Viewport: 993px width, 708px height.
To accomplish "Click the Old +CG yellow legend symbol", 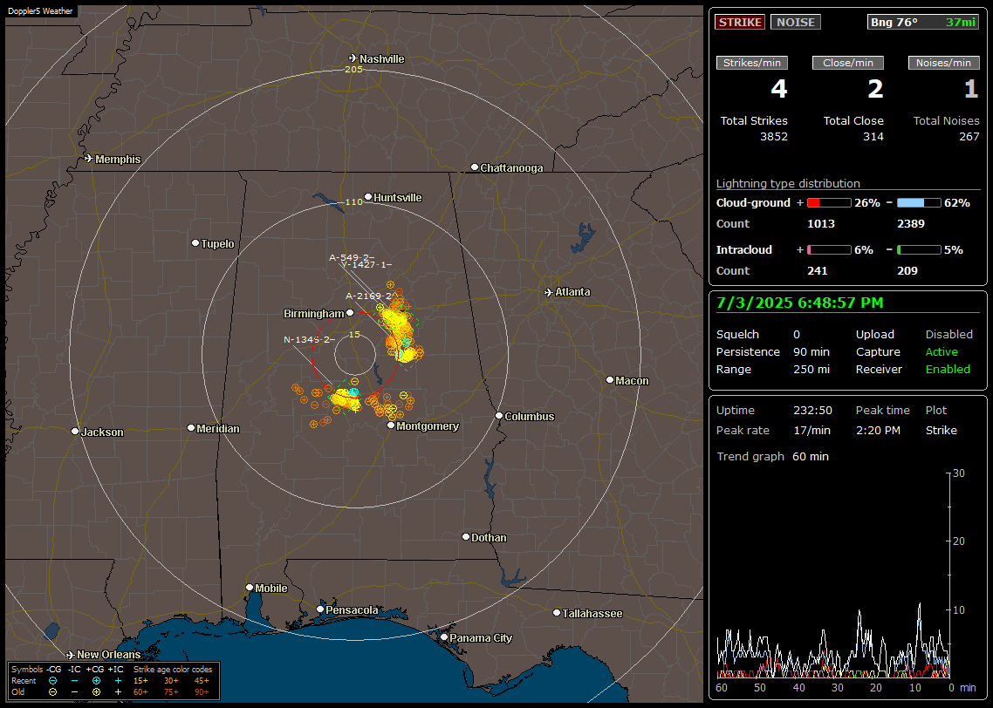I will (x=96, y=692).
